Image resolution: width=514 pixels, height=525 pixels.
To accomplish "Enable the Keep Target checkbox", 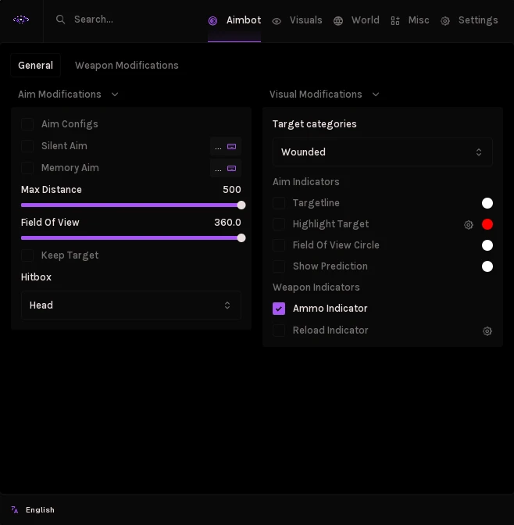I will pos(27,255).
